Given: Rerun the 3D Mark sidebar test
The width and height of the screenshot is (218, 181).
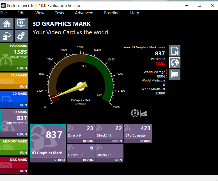Looking at the screenshot, I should [14, 134].
